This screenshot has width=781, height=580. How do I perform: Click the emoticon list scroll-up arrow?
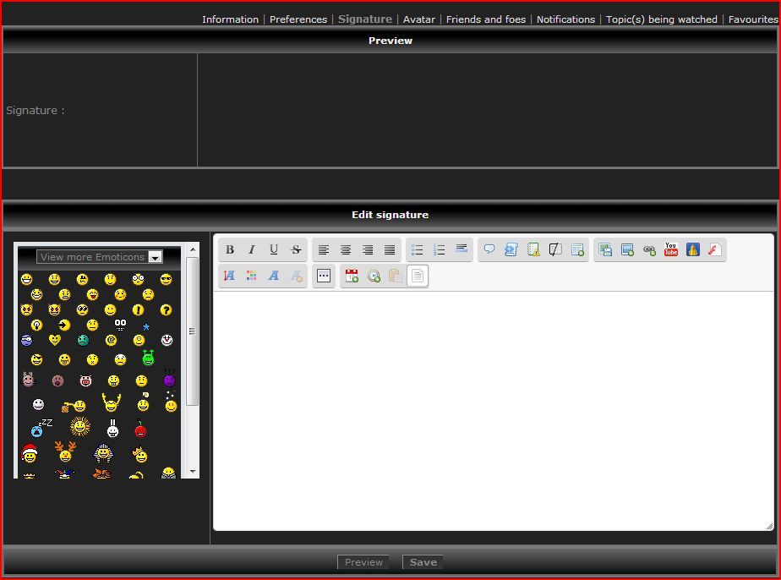pos(193,249)
